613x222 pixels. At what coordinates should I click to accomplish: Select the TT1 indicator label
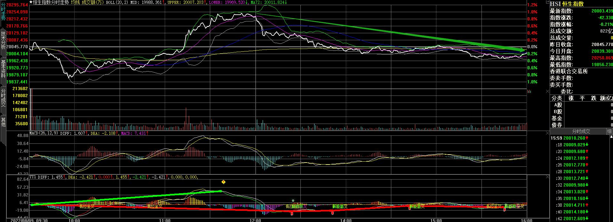33,177
